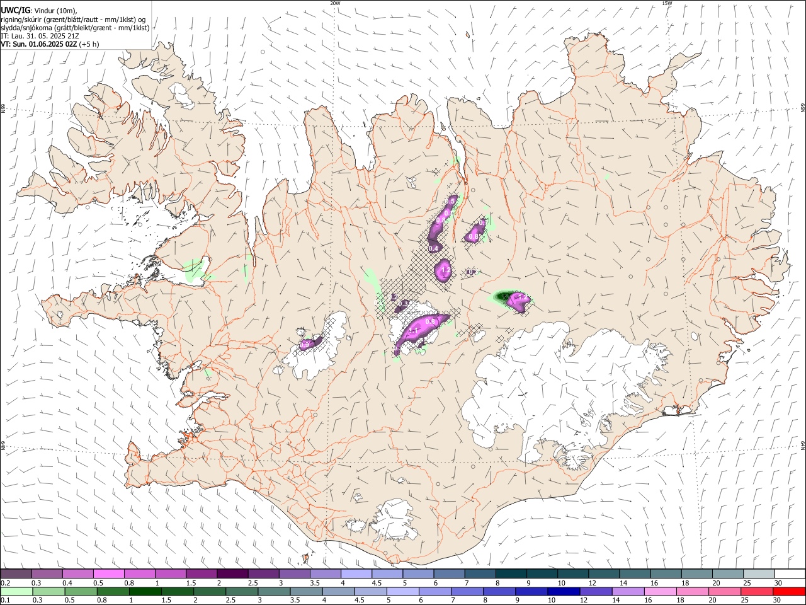The image size is (806, 605).
Task: Click the 1.1 value over the glacier
Action: [x=414, y=330]
